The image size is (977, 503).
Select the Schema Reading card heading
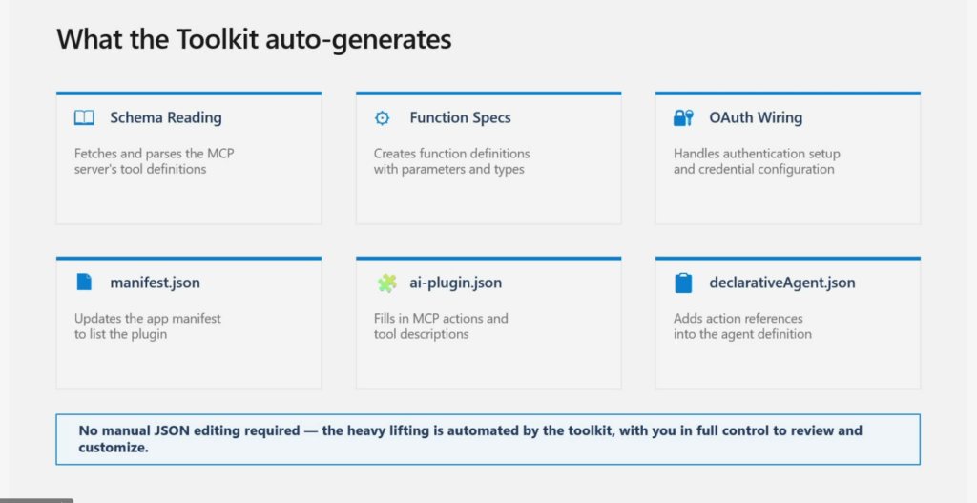pos(166,118)
